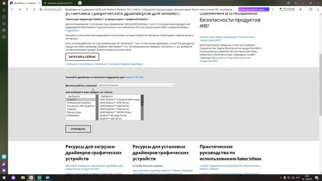
Task: Show hidden system tray icons
Action: (x=281, y=177)
